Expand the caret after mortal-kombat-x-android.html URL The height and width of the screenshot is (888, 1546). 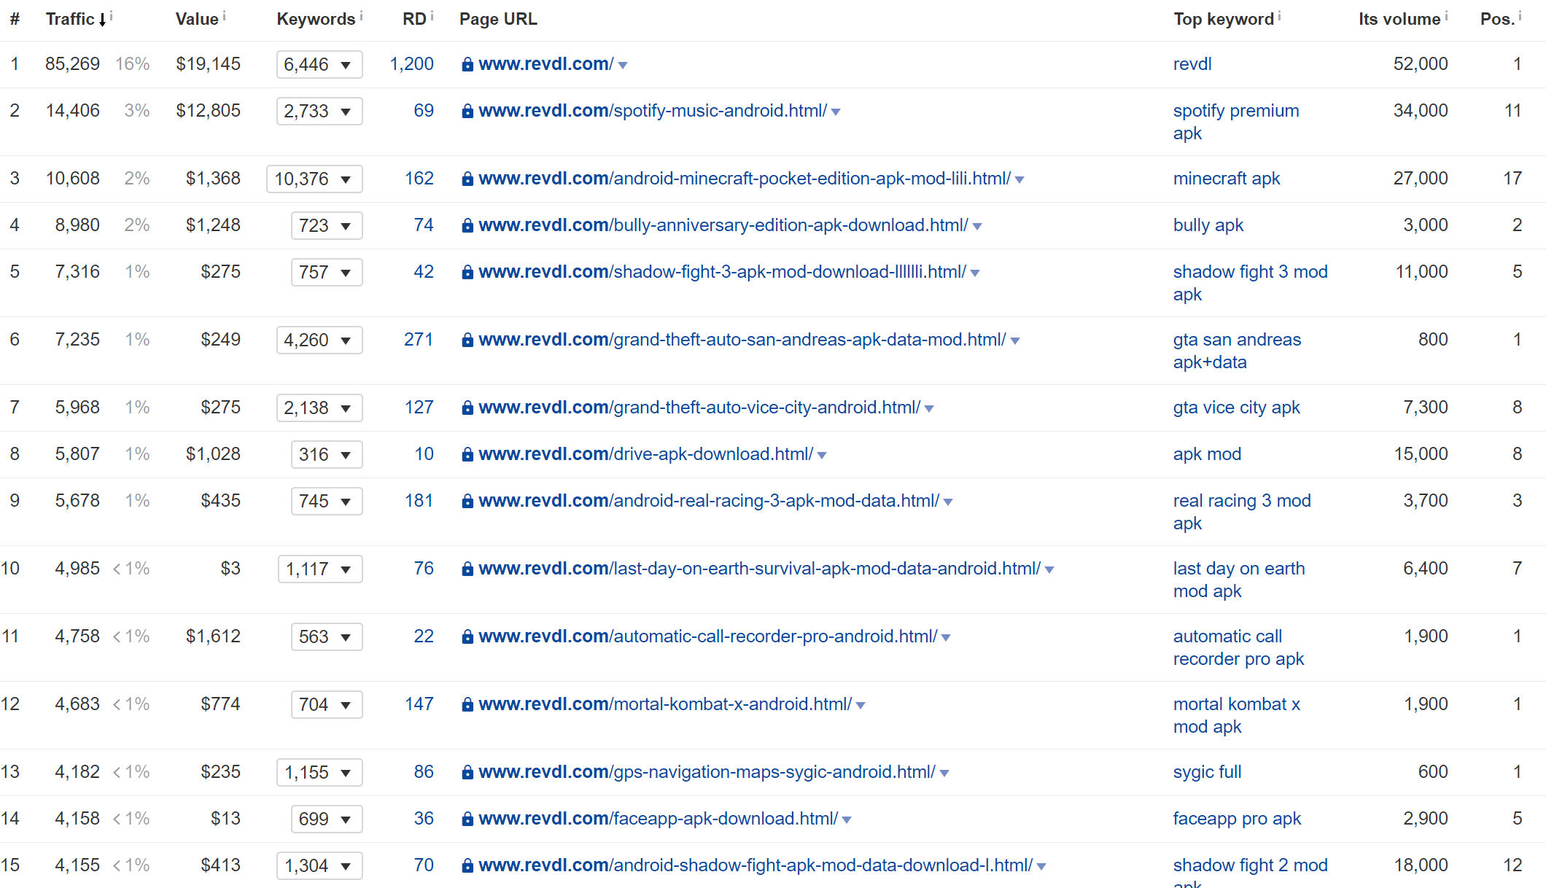(861, 706)
